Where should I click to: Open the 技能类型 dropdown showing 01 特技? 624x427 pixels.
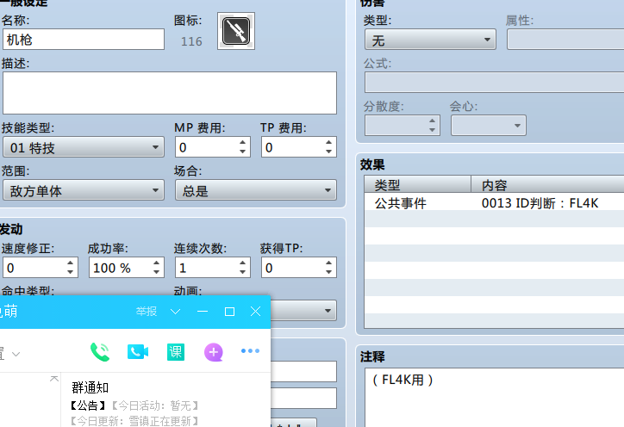pos(84,147)
